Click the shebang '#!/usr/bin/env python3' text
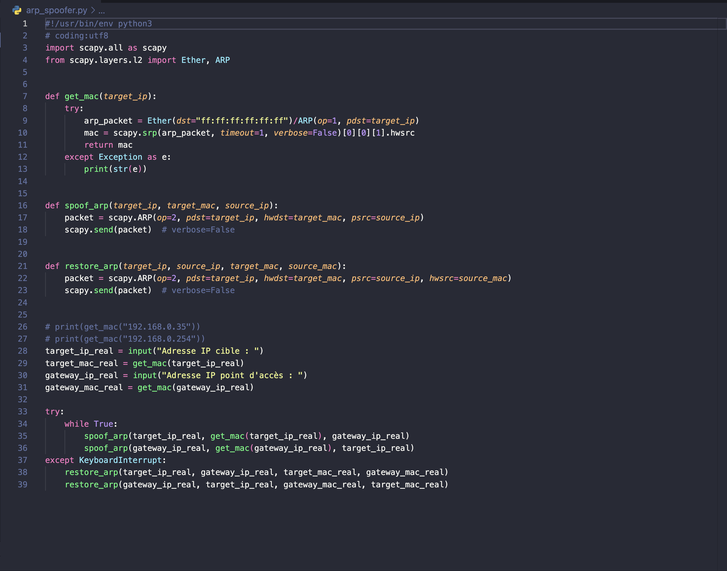The height and width of the screenshot is (571, 727). coord(98,24)
